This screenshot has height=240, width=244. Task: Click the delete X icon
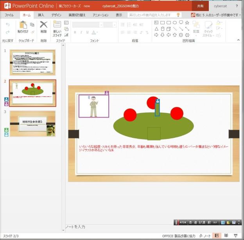coord(43,26)
